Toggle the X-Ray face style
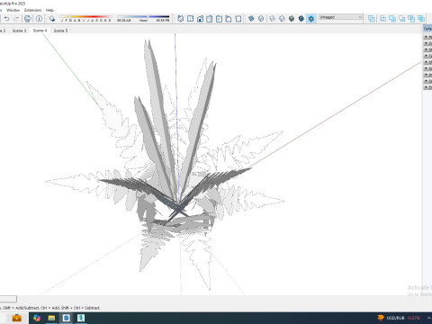Screen dimensions: 432x324 [x=251, y=19]
